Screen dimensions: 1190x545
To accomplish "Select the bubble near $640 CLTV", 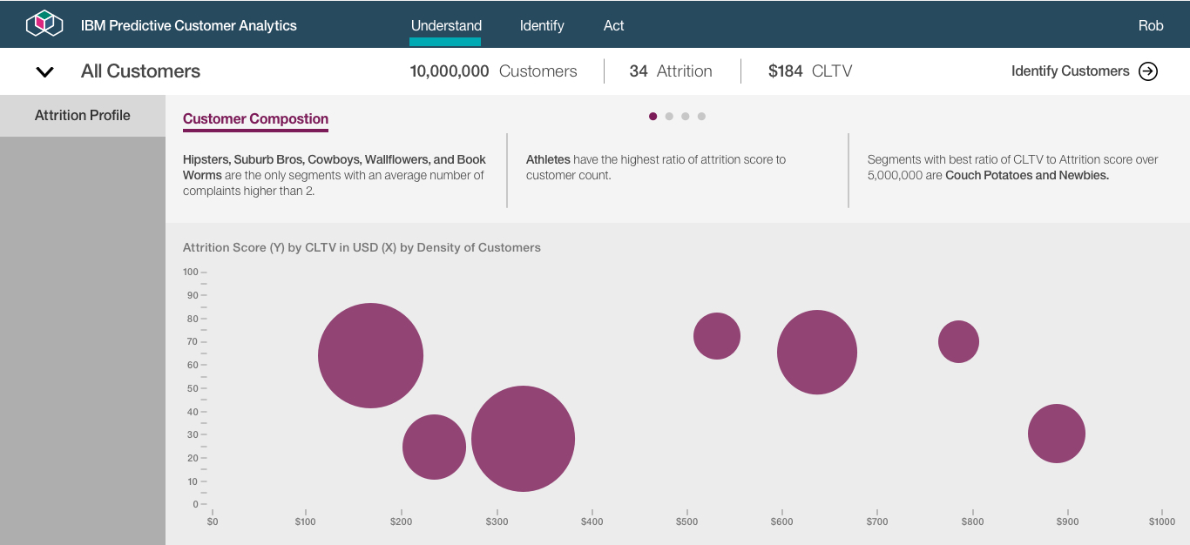I will pyautogui.click(x=817, y=353).
